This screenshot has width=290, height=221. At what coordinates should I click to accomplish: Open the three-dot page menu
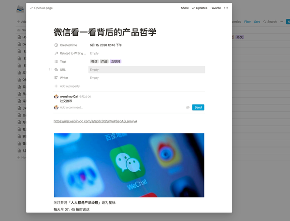point(226,8)
